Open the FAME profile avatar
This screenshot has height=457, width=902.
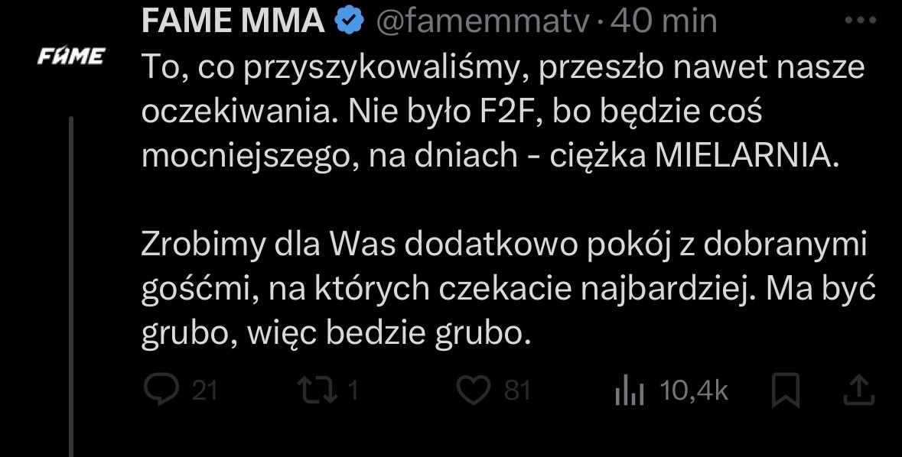coord(72,56)
